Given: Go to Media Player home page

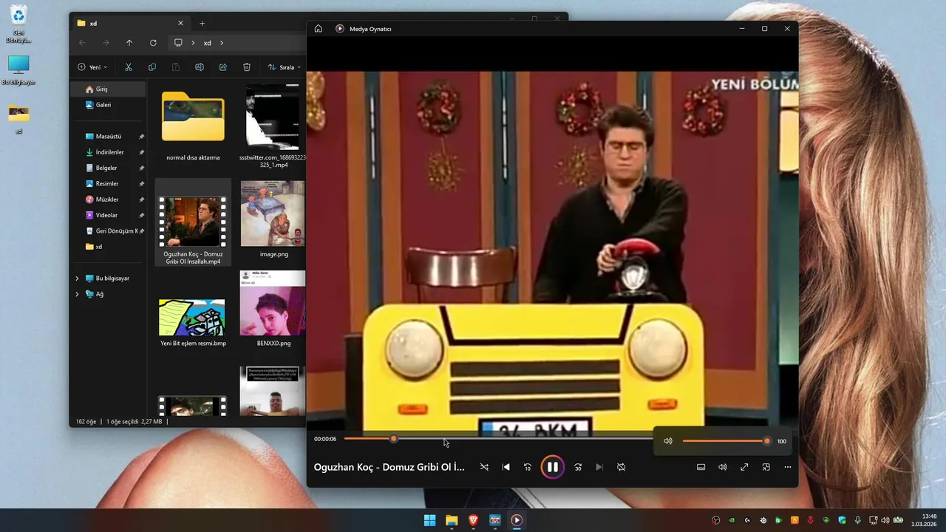Looking at the screenshot, I should click(x=319, y=29).
